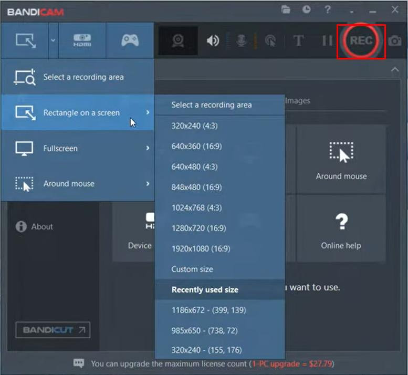Expand Around mouse submenu arrow

pyautogui.click(x=148, y=183)
